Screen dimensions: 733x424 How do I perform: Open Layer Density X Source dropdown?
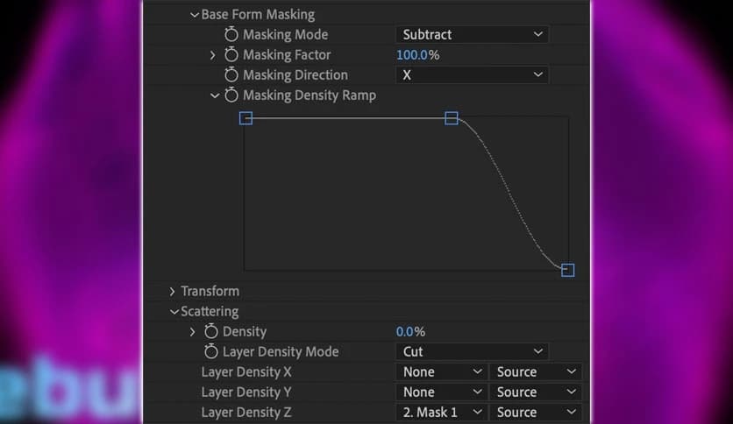[x=535, y=372]
